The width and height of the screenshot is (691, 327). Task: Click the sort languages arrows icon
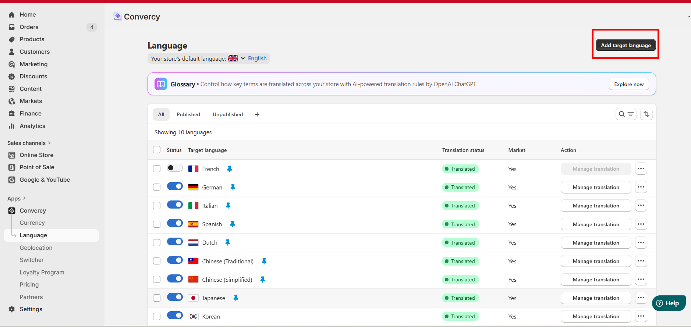click(x=646, y=114)
